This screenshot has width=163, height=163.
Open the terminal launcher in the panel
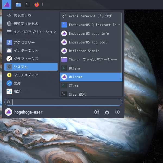[27, 5]
